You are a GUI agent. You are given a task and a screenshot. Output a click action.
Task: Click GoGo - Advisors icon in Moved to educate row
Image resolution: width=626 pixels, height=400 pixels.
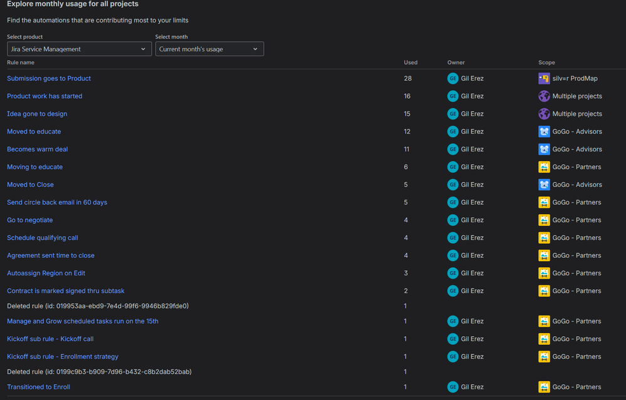pyautogui.click(x=544, y=131)
